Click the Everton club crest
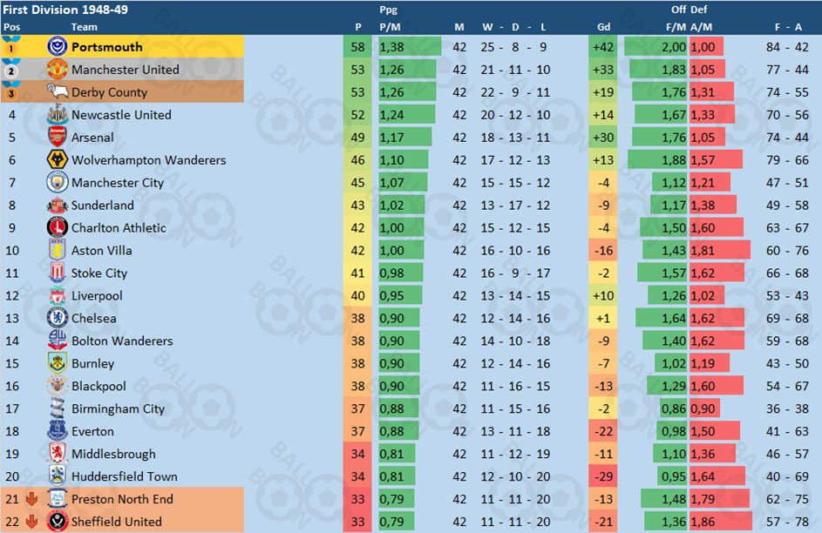Screen dimensions: 822x533 tap(58, 431)
